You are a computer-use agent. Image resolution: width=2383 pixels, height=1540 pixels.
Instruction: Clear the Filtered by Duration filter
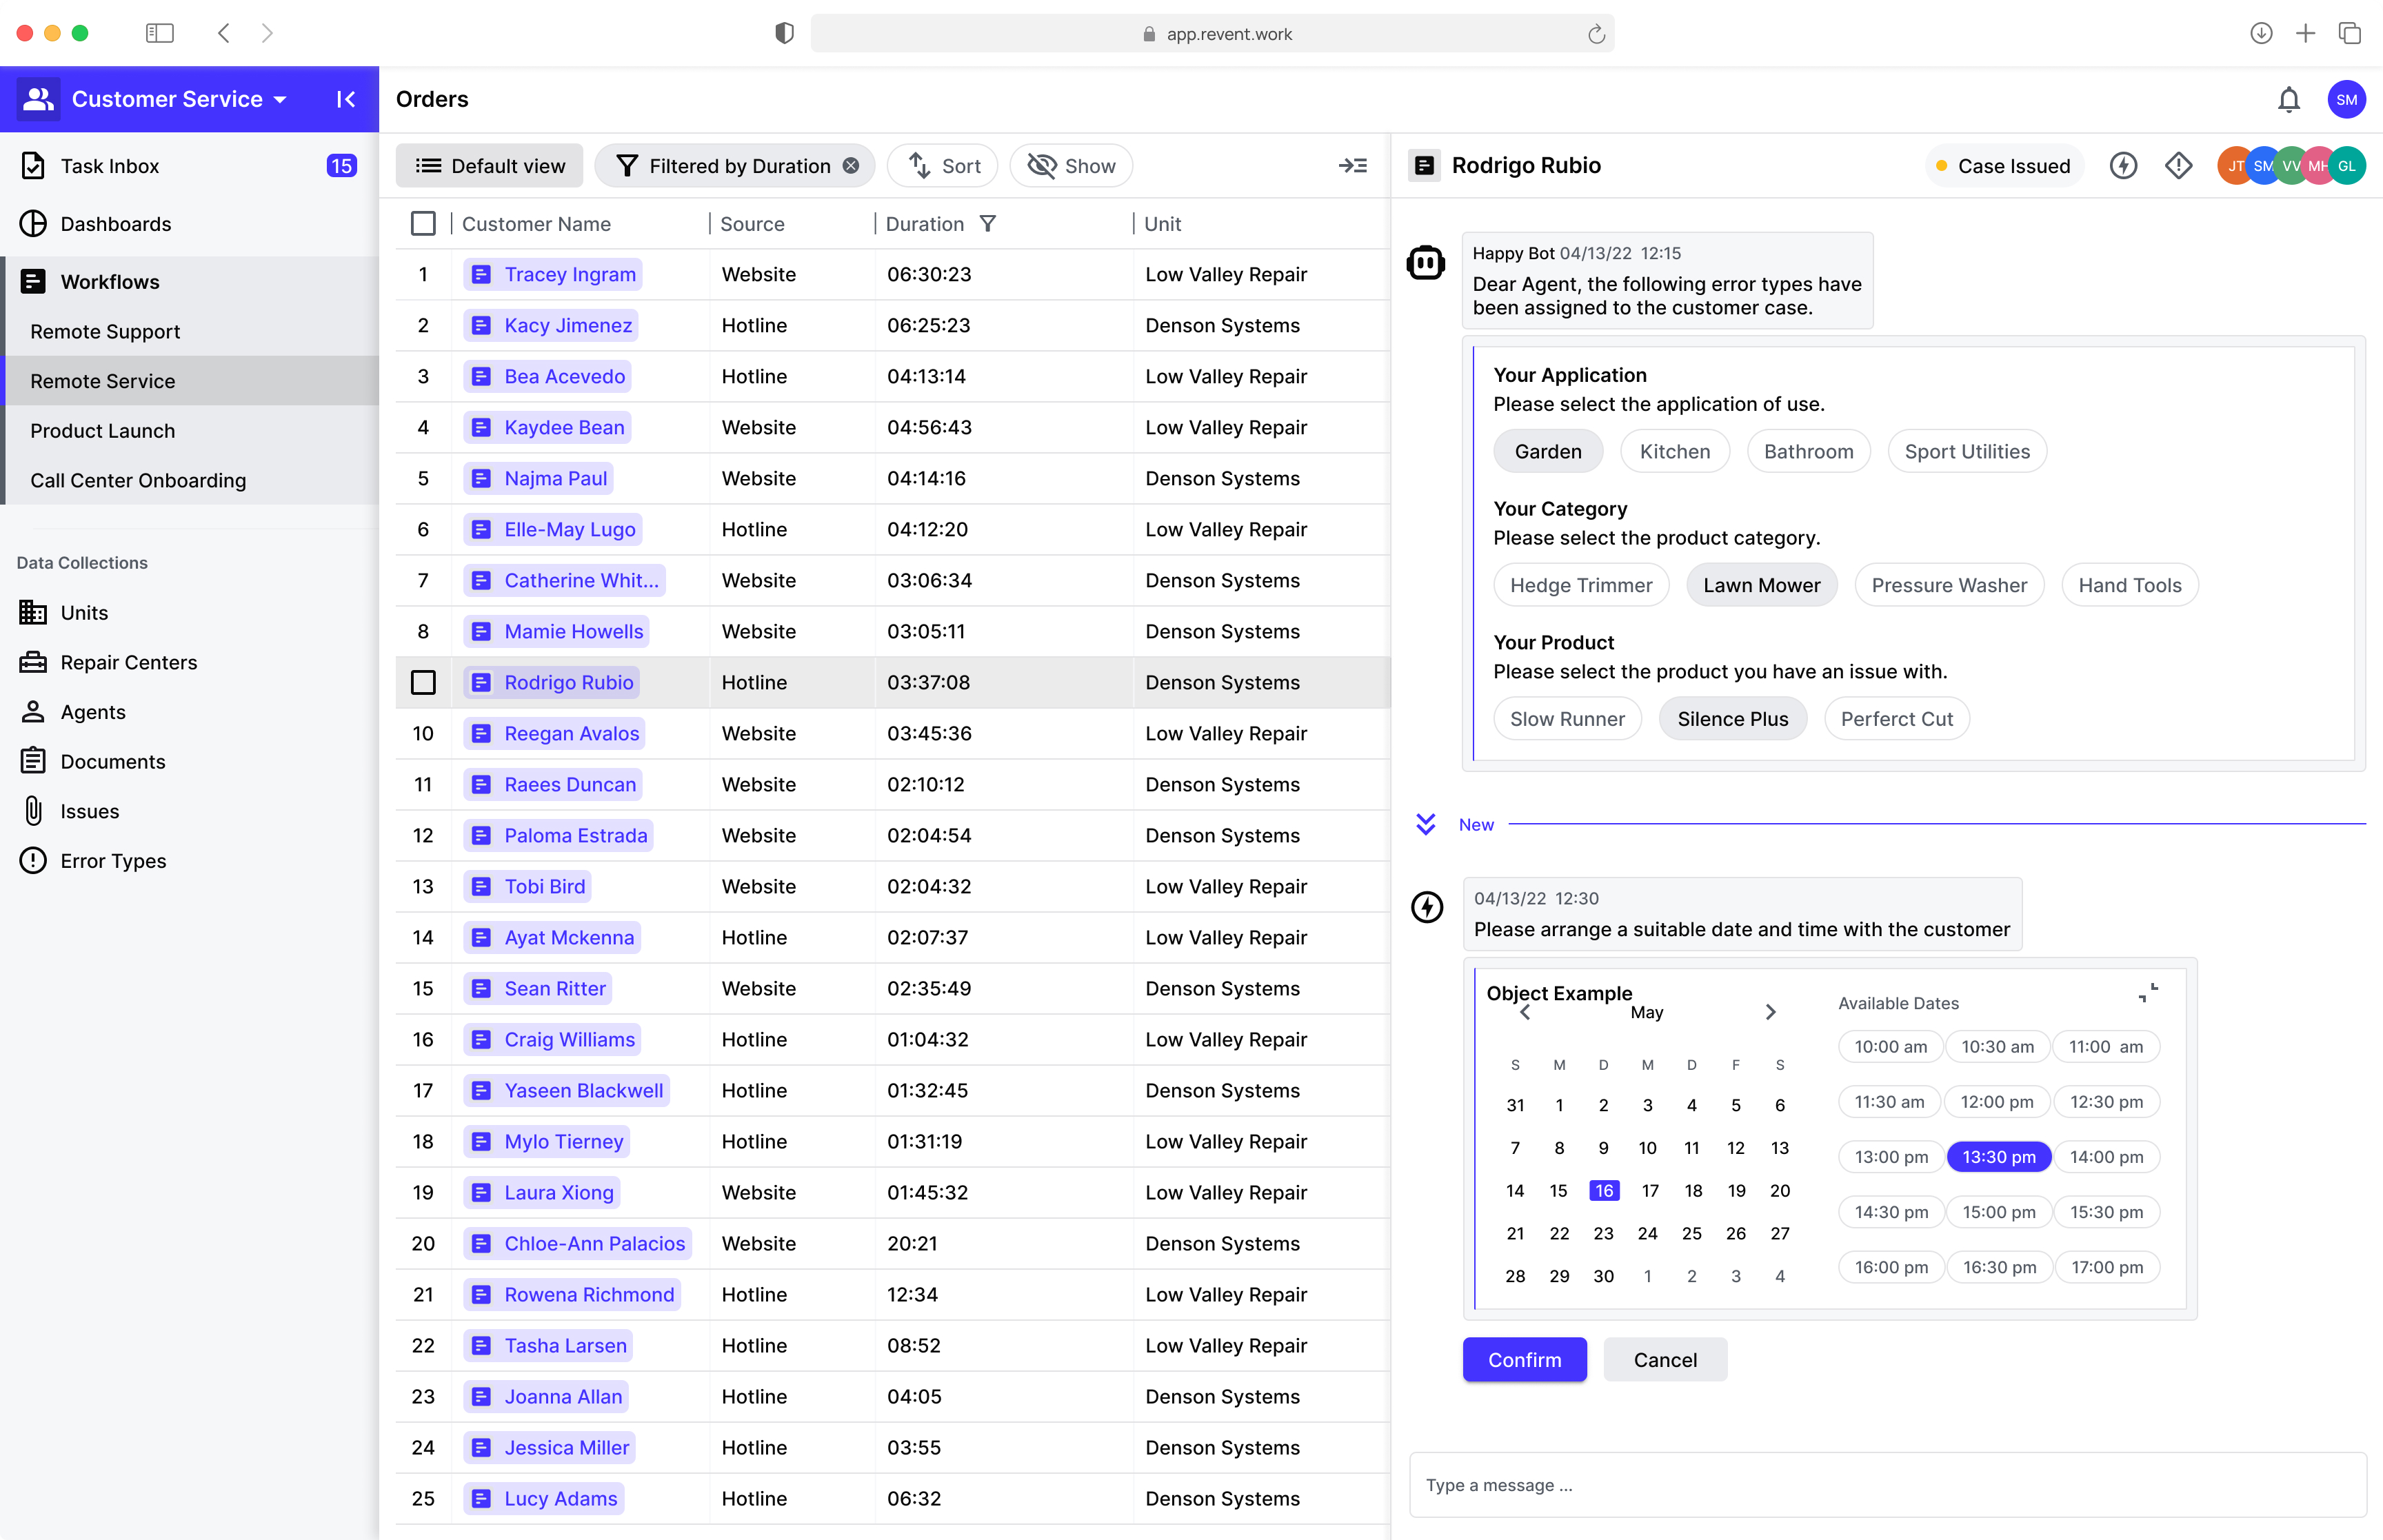pos(851,166)
